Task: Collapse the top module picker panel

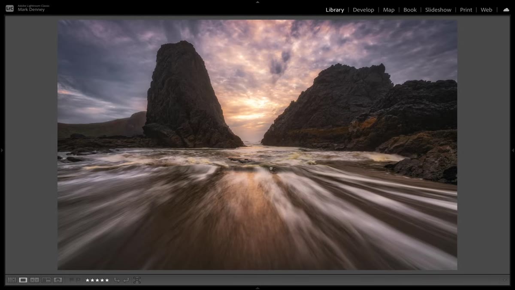Action: [257, 2]
